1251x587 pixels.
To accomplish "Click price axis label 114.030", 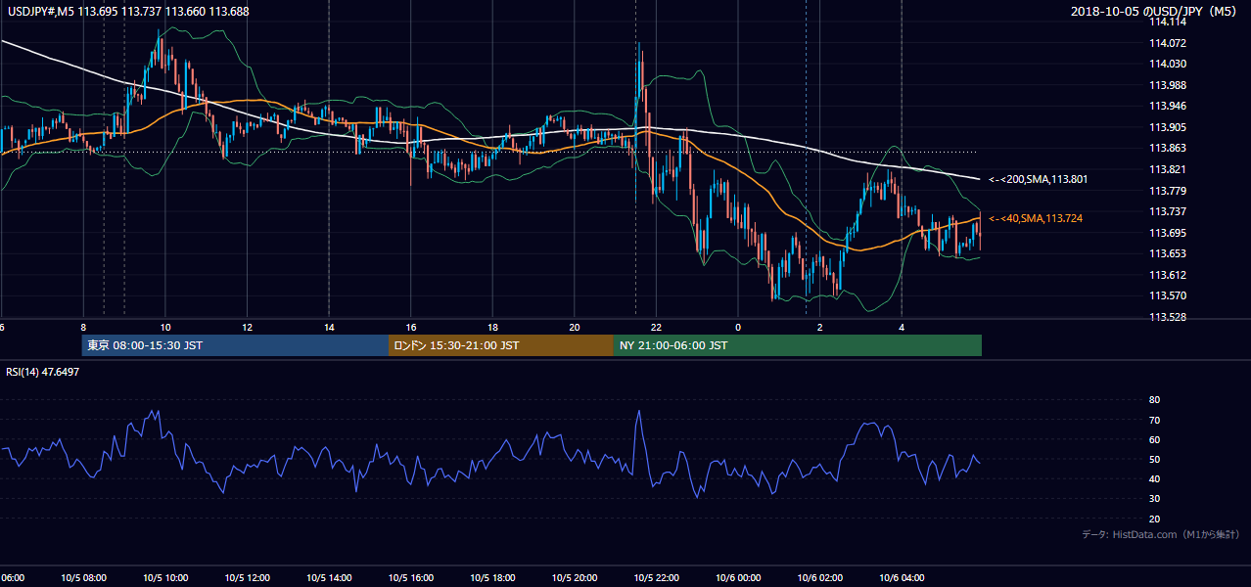I will [1169, 64].
